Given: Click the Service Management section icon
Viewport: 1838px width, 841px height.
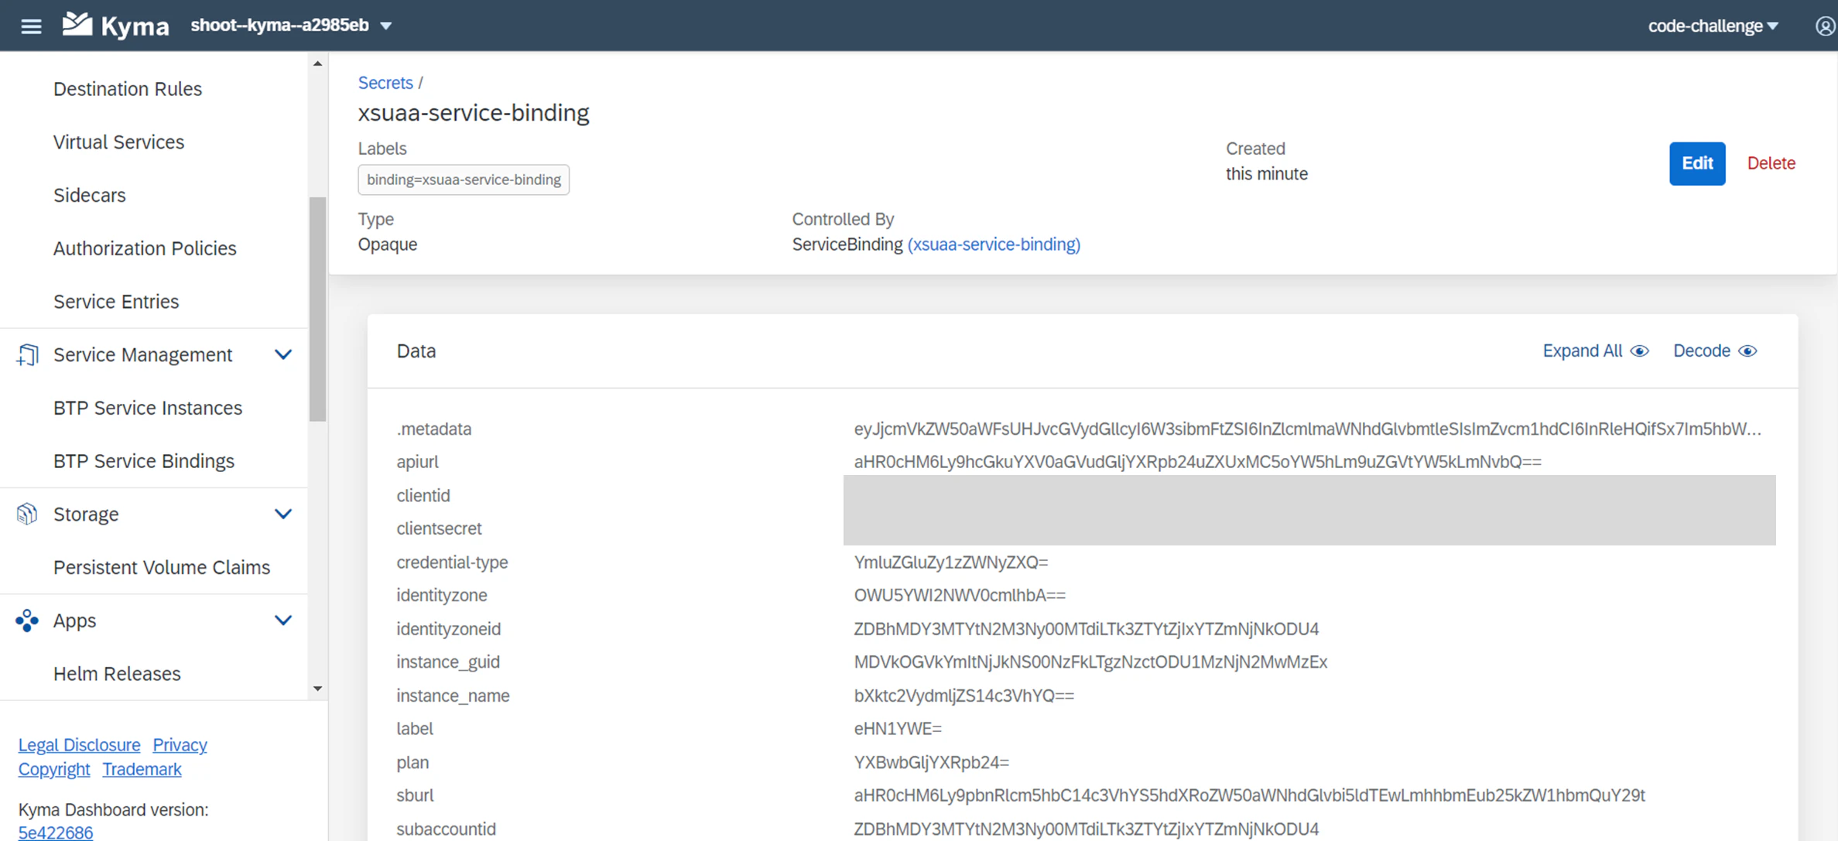Looking at the screenshot, I should point(27,354).
